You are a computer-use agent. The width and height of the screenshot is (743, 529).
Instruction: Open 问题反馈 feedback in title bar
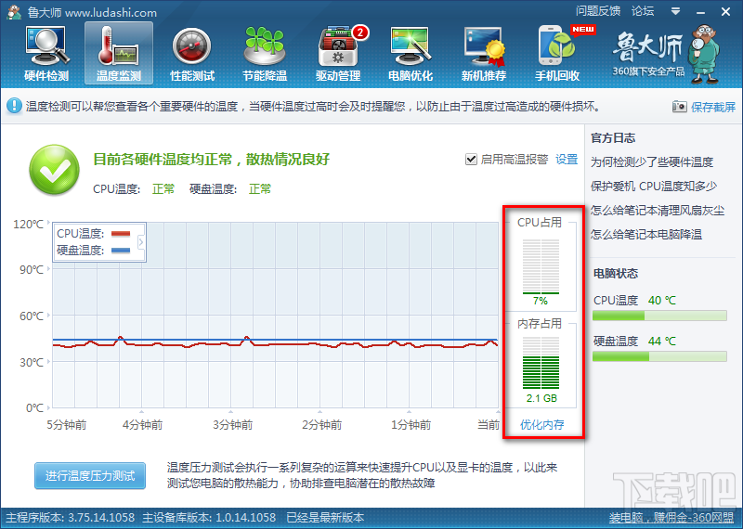pos(598,11)
